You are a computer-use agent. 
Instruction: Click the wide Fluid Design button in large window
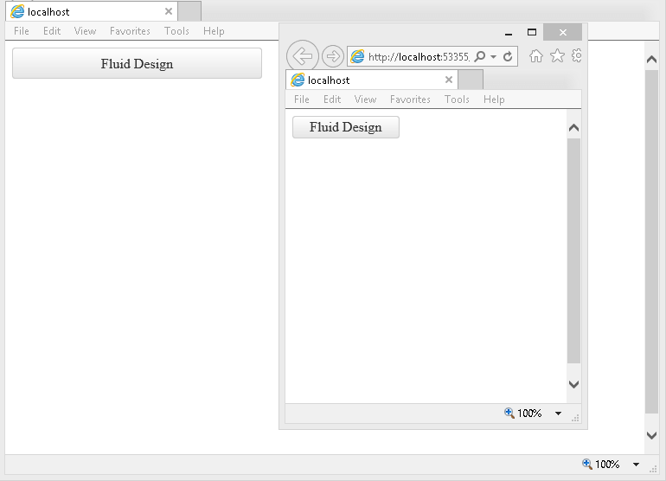[137, 64]
